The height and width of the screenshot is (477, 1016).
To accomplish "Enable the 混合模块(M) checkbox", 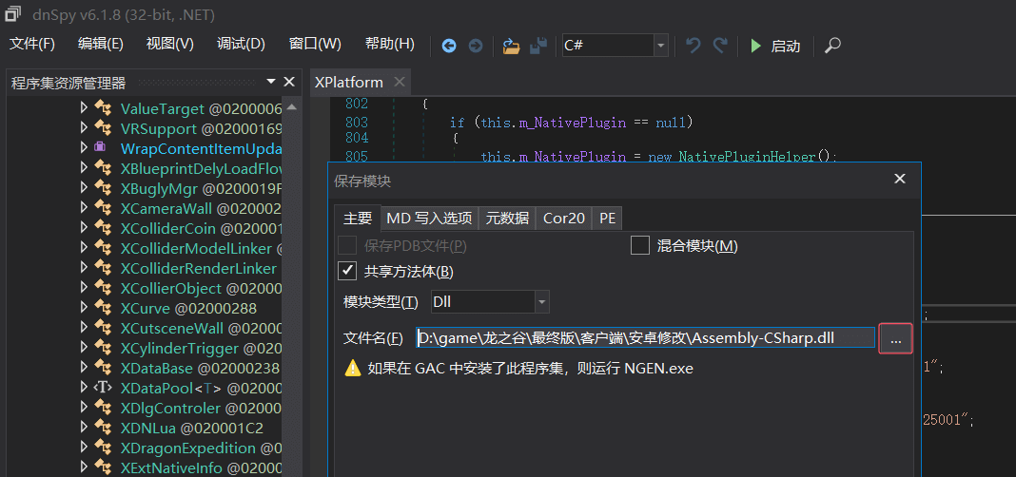I will click(640, 246).
